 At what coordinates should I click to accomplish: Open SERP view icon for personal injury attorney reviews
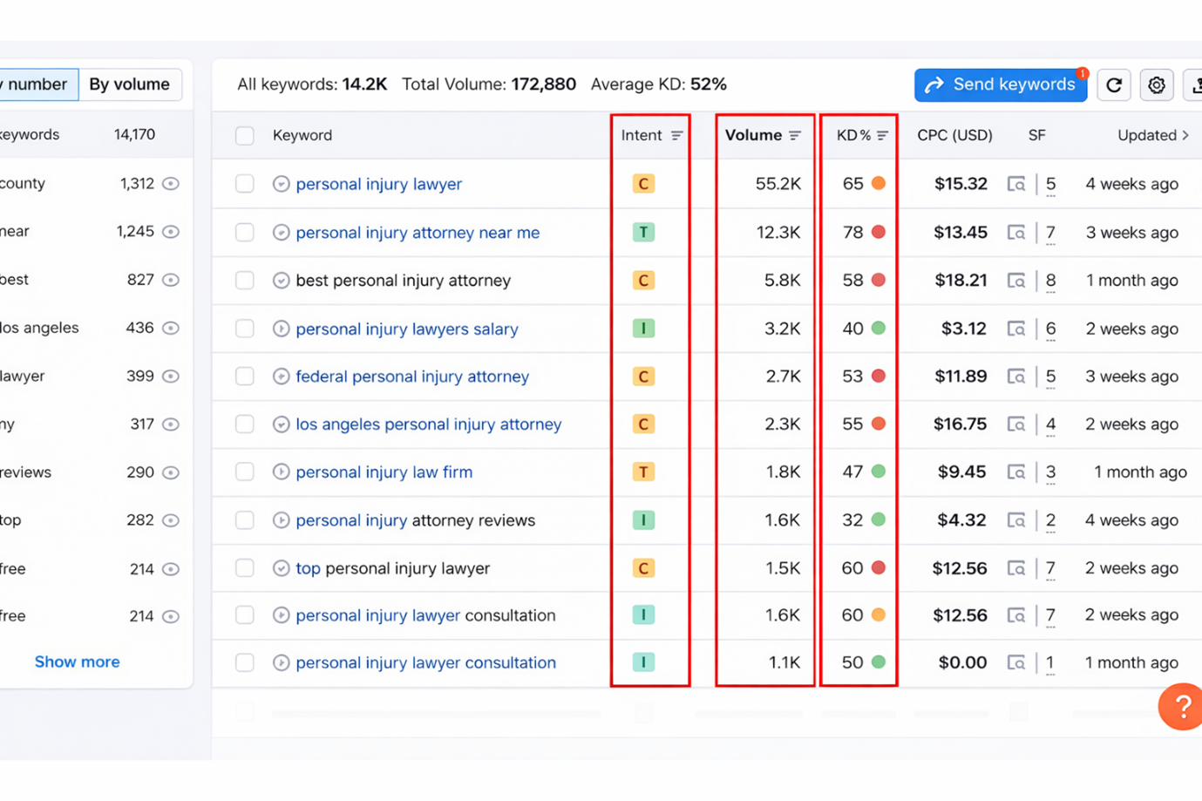click(x=1016, y=520)
